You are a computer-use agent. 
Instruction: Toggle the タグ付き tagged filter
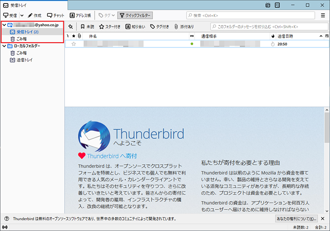160,26
